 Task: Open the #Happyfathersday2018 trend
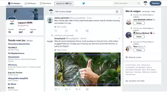(x=18, y=78)
